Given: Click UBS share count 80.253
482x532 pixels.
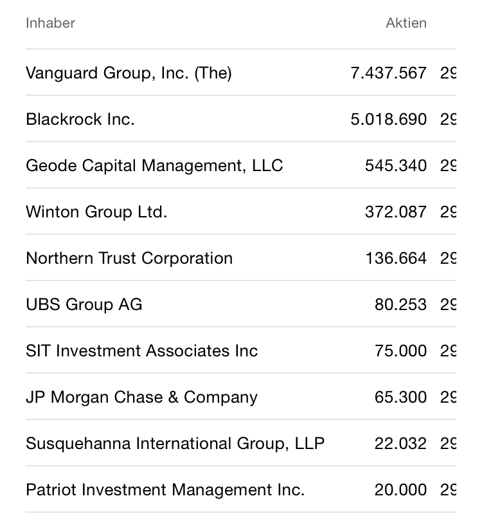Looking at the screenshot, I should click(x=400, y=304).
